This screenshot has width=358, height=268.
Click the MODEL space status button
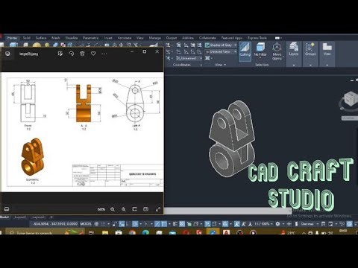pos(86,224)
